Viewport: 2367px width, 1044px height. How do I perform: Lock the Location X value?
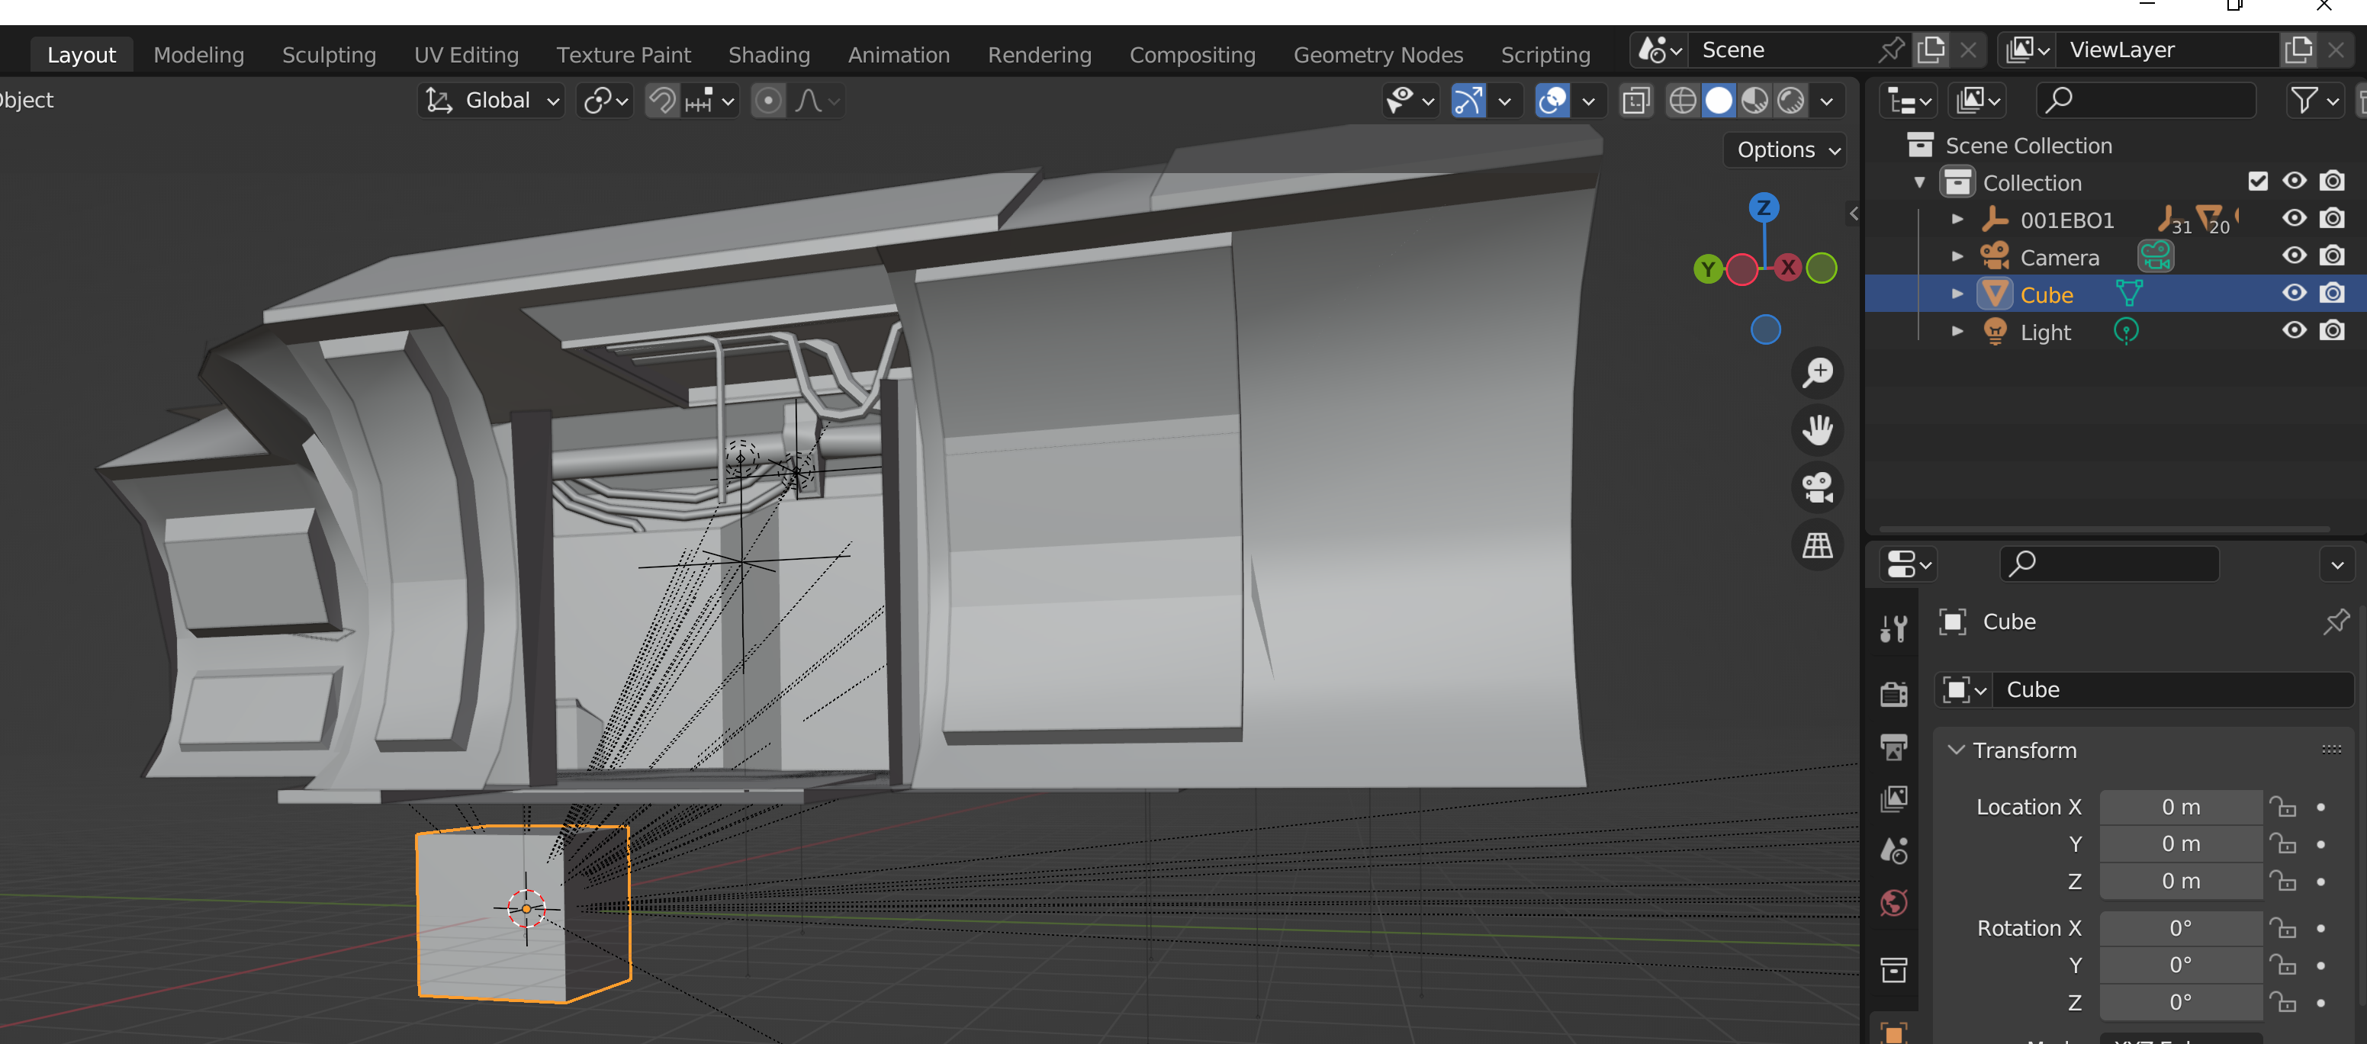tap(2282, 808)
